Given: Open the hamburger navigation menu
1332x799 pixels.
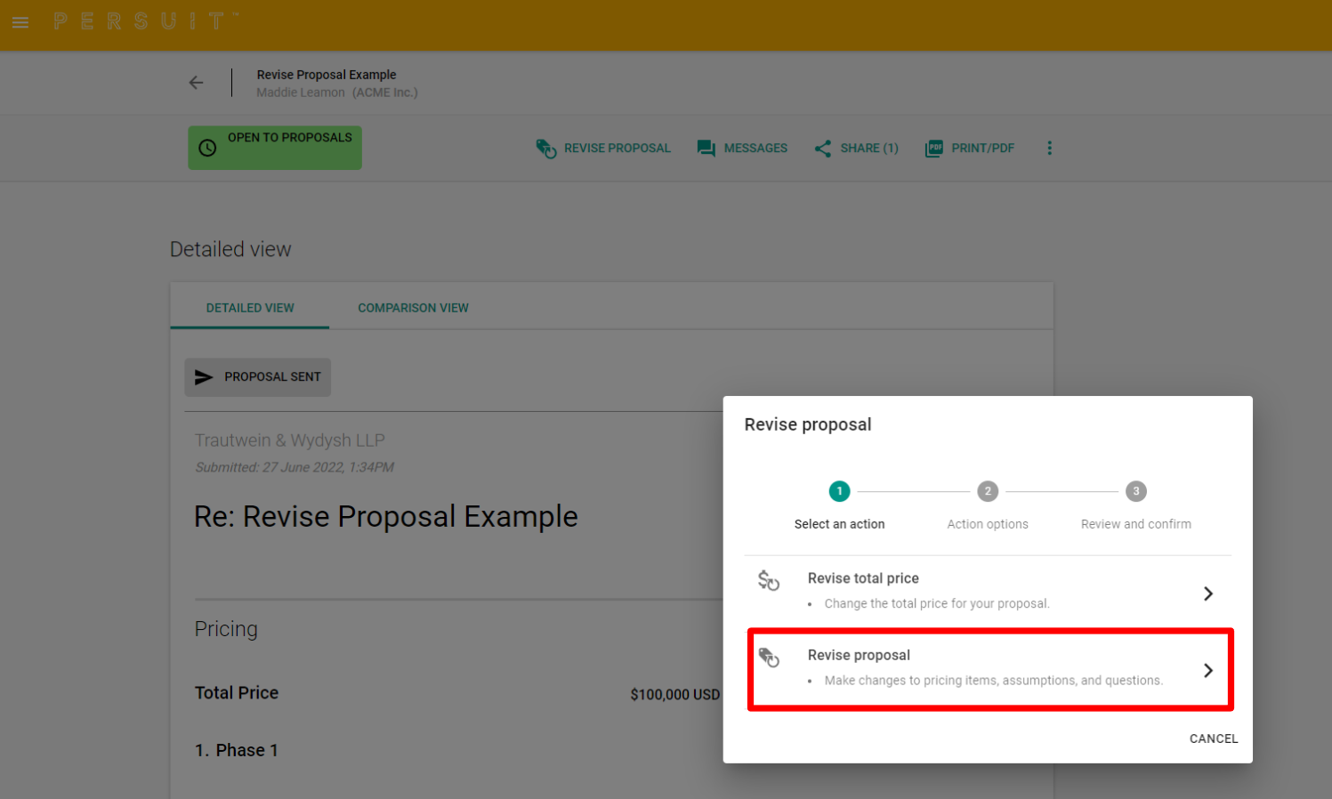Looking at the screenshot, I should 20,22.
